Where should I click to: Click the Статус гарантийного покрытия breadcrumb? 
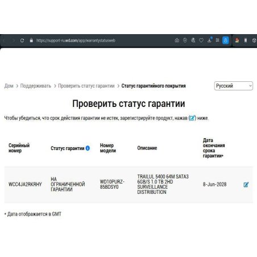(154, 86)
